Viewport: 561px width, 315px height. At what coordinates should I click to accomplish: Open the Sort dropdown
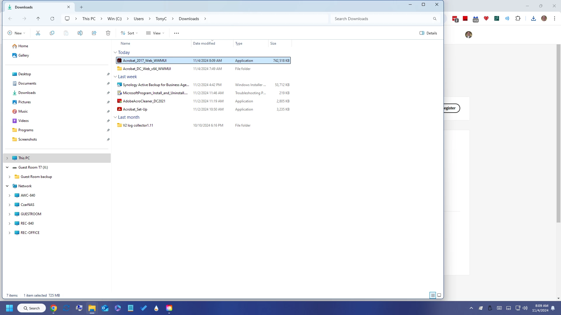129,33
